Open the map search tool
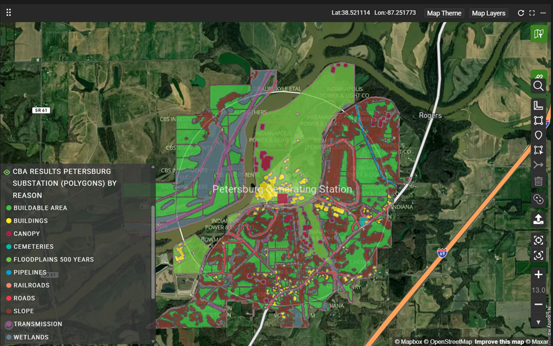This screenshot has height=346, width=553. tap(538, 86)
